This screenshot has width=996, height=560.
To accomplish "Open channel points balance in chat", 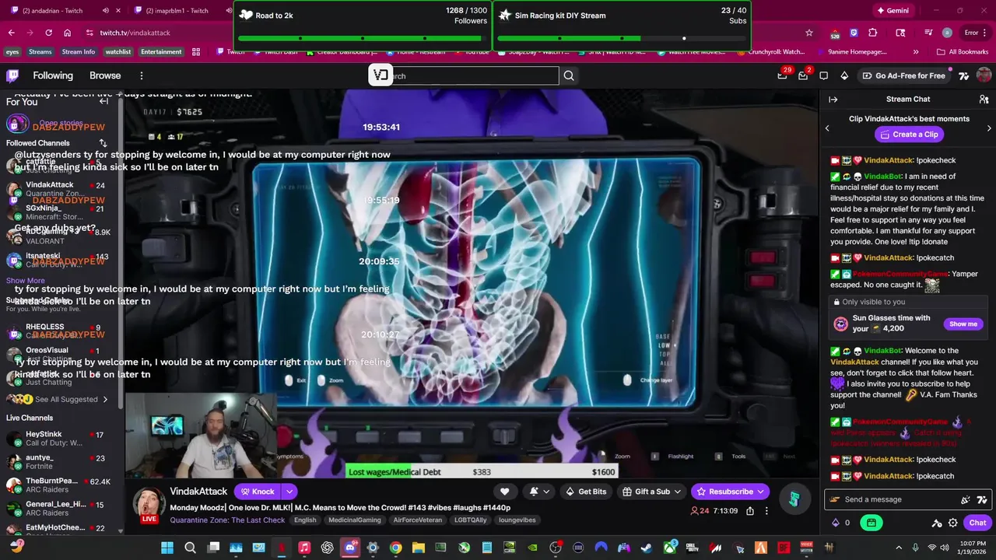I will point(841,523).
